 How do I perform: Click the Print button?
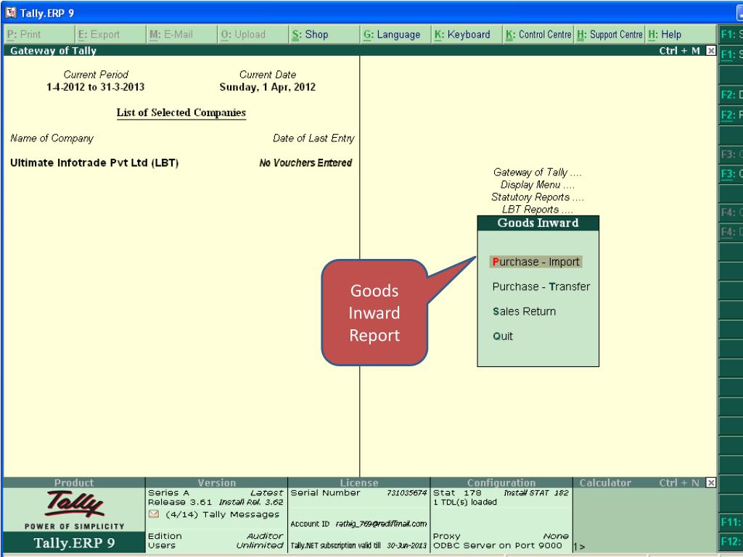(39, 35)
